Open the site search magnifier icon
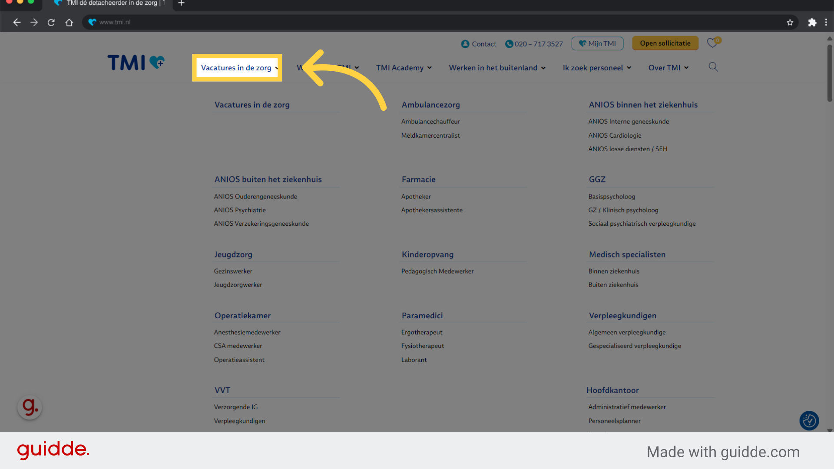 713,67
